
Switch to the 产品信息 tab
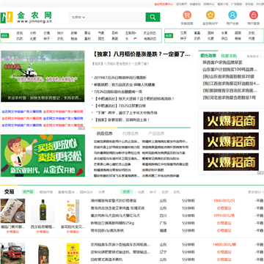[x=156, y=133]
